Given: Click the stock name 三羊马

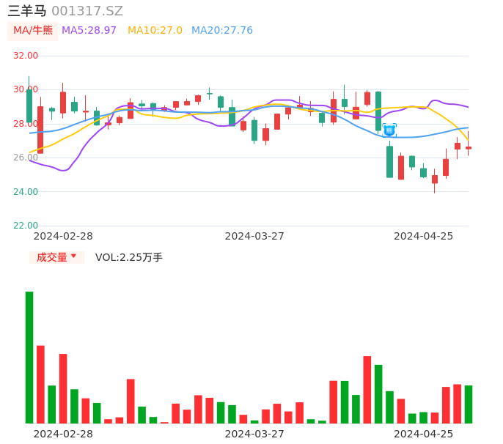Looking at the screenshot, I should coord(27,11).
